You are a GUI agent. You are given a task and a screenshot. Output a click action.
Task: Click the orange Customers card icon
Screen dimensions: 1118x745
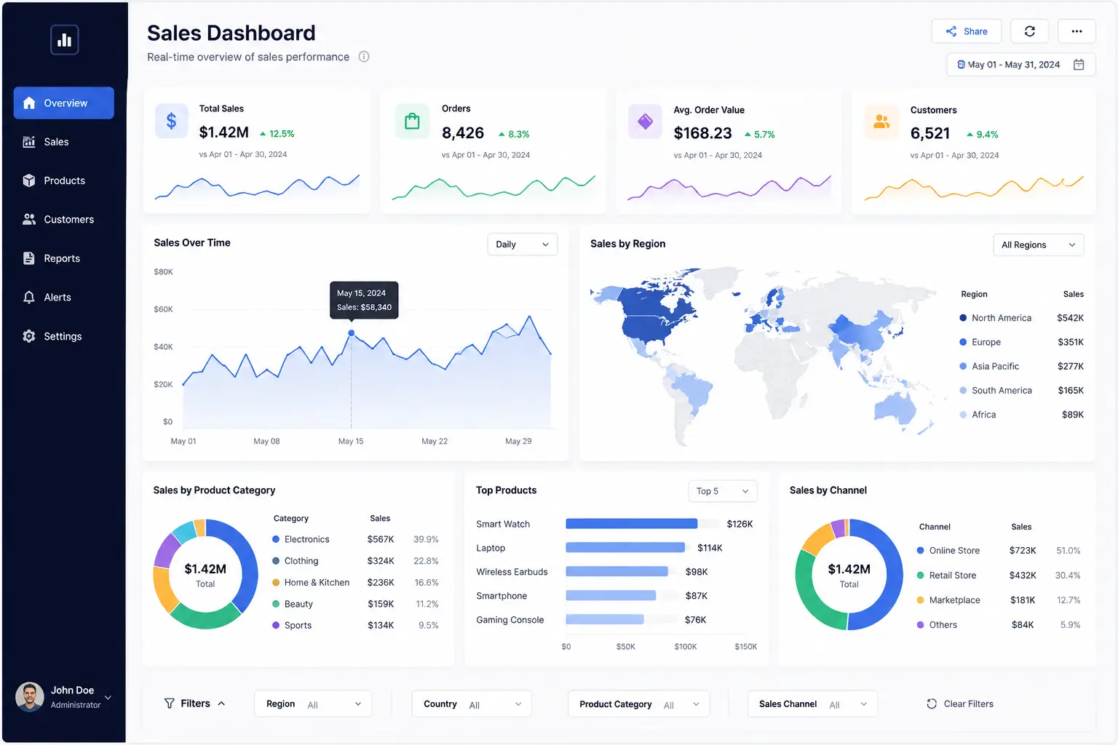[881, 121]
